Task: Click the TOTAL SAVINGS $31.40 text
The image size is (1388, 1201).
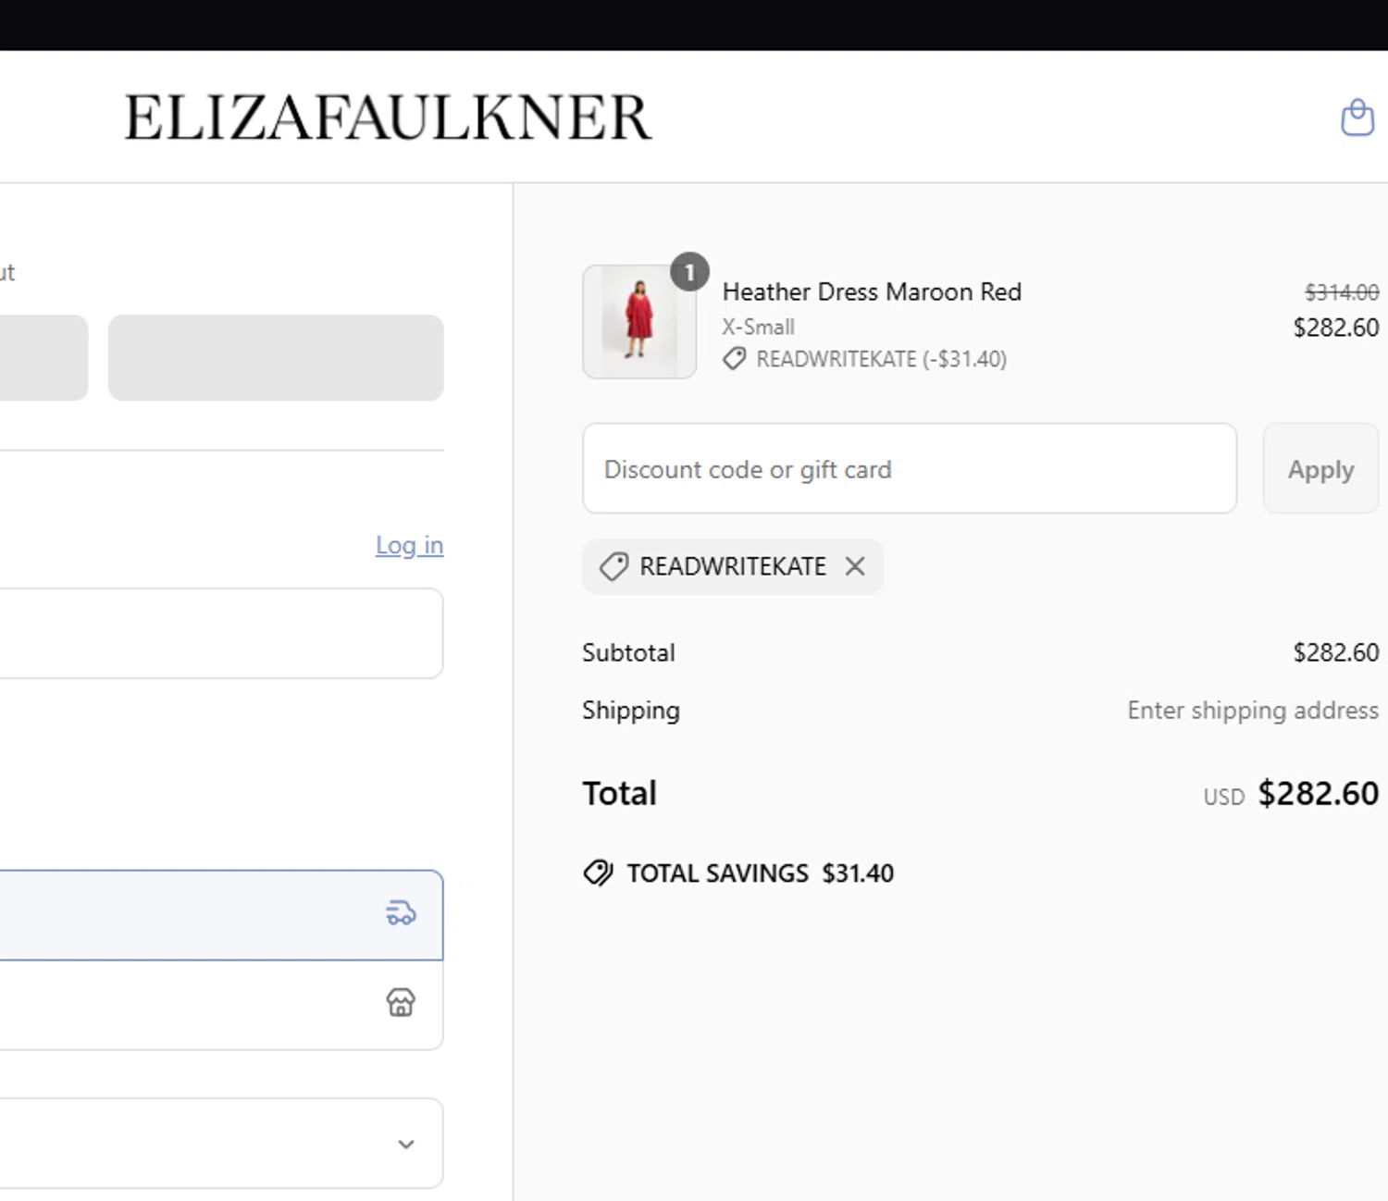Action: [761, 873]
